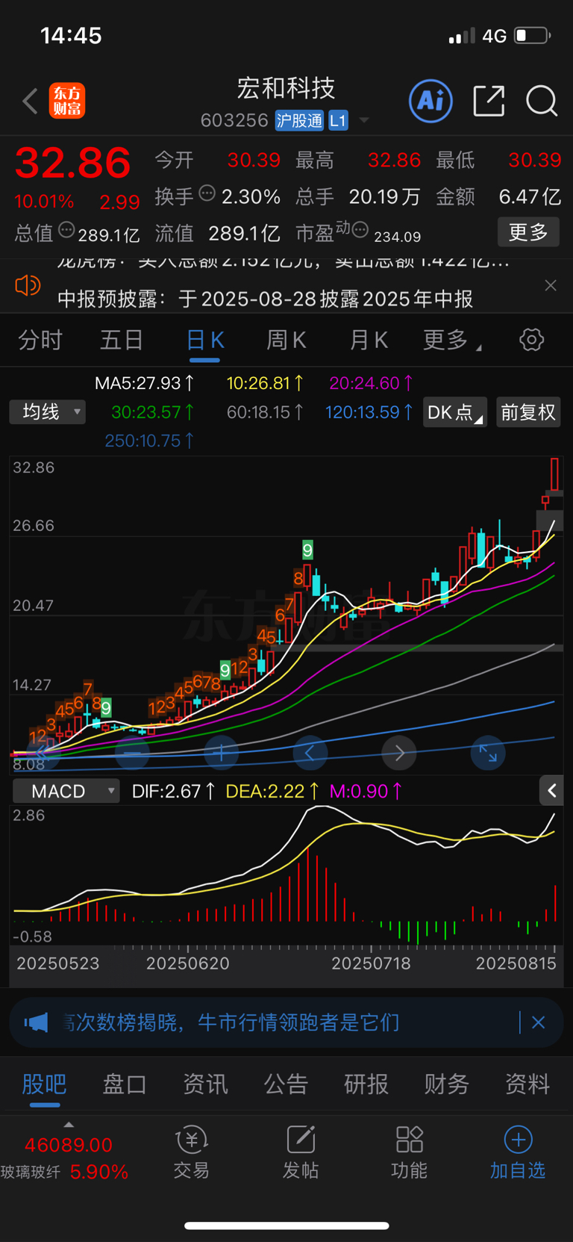Tap the info icon beside 换手
The image size is (573, 1242).
click(x=207, y=193)
